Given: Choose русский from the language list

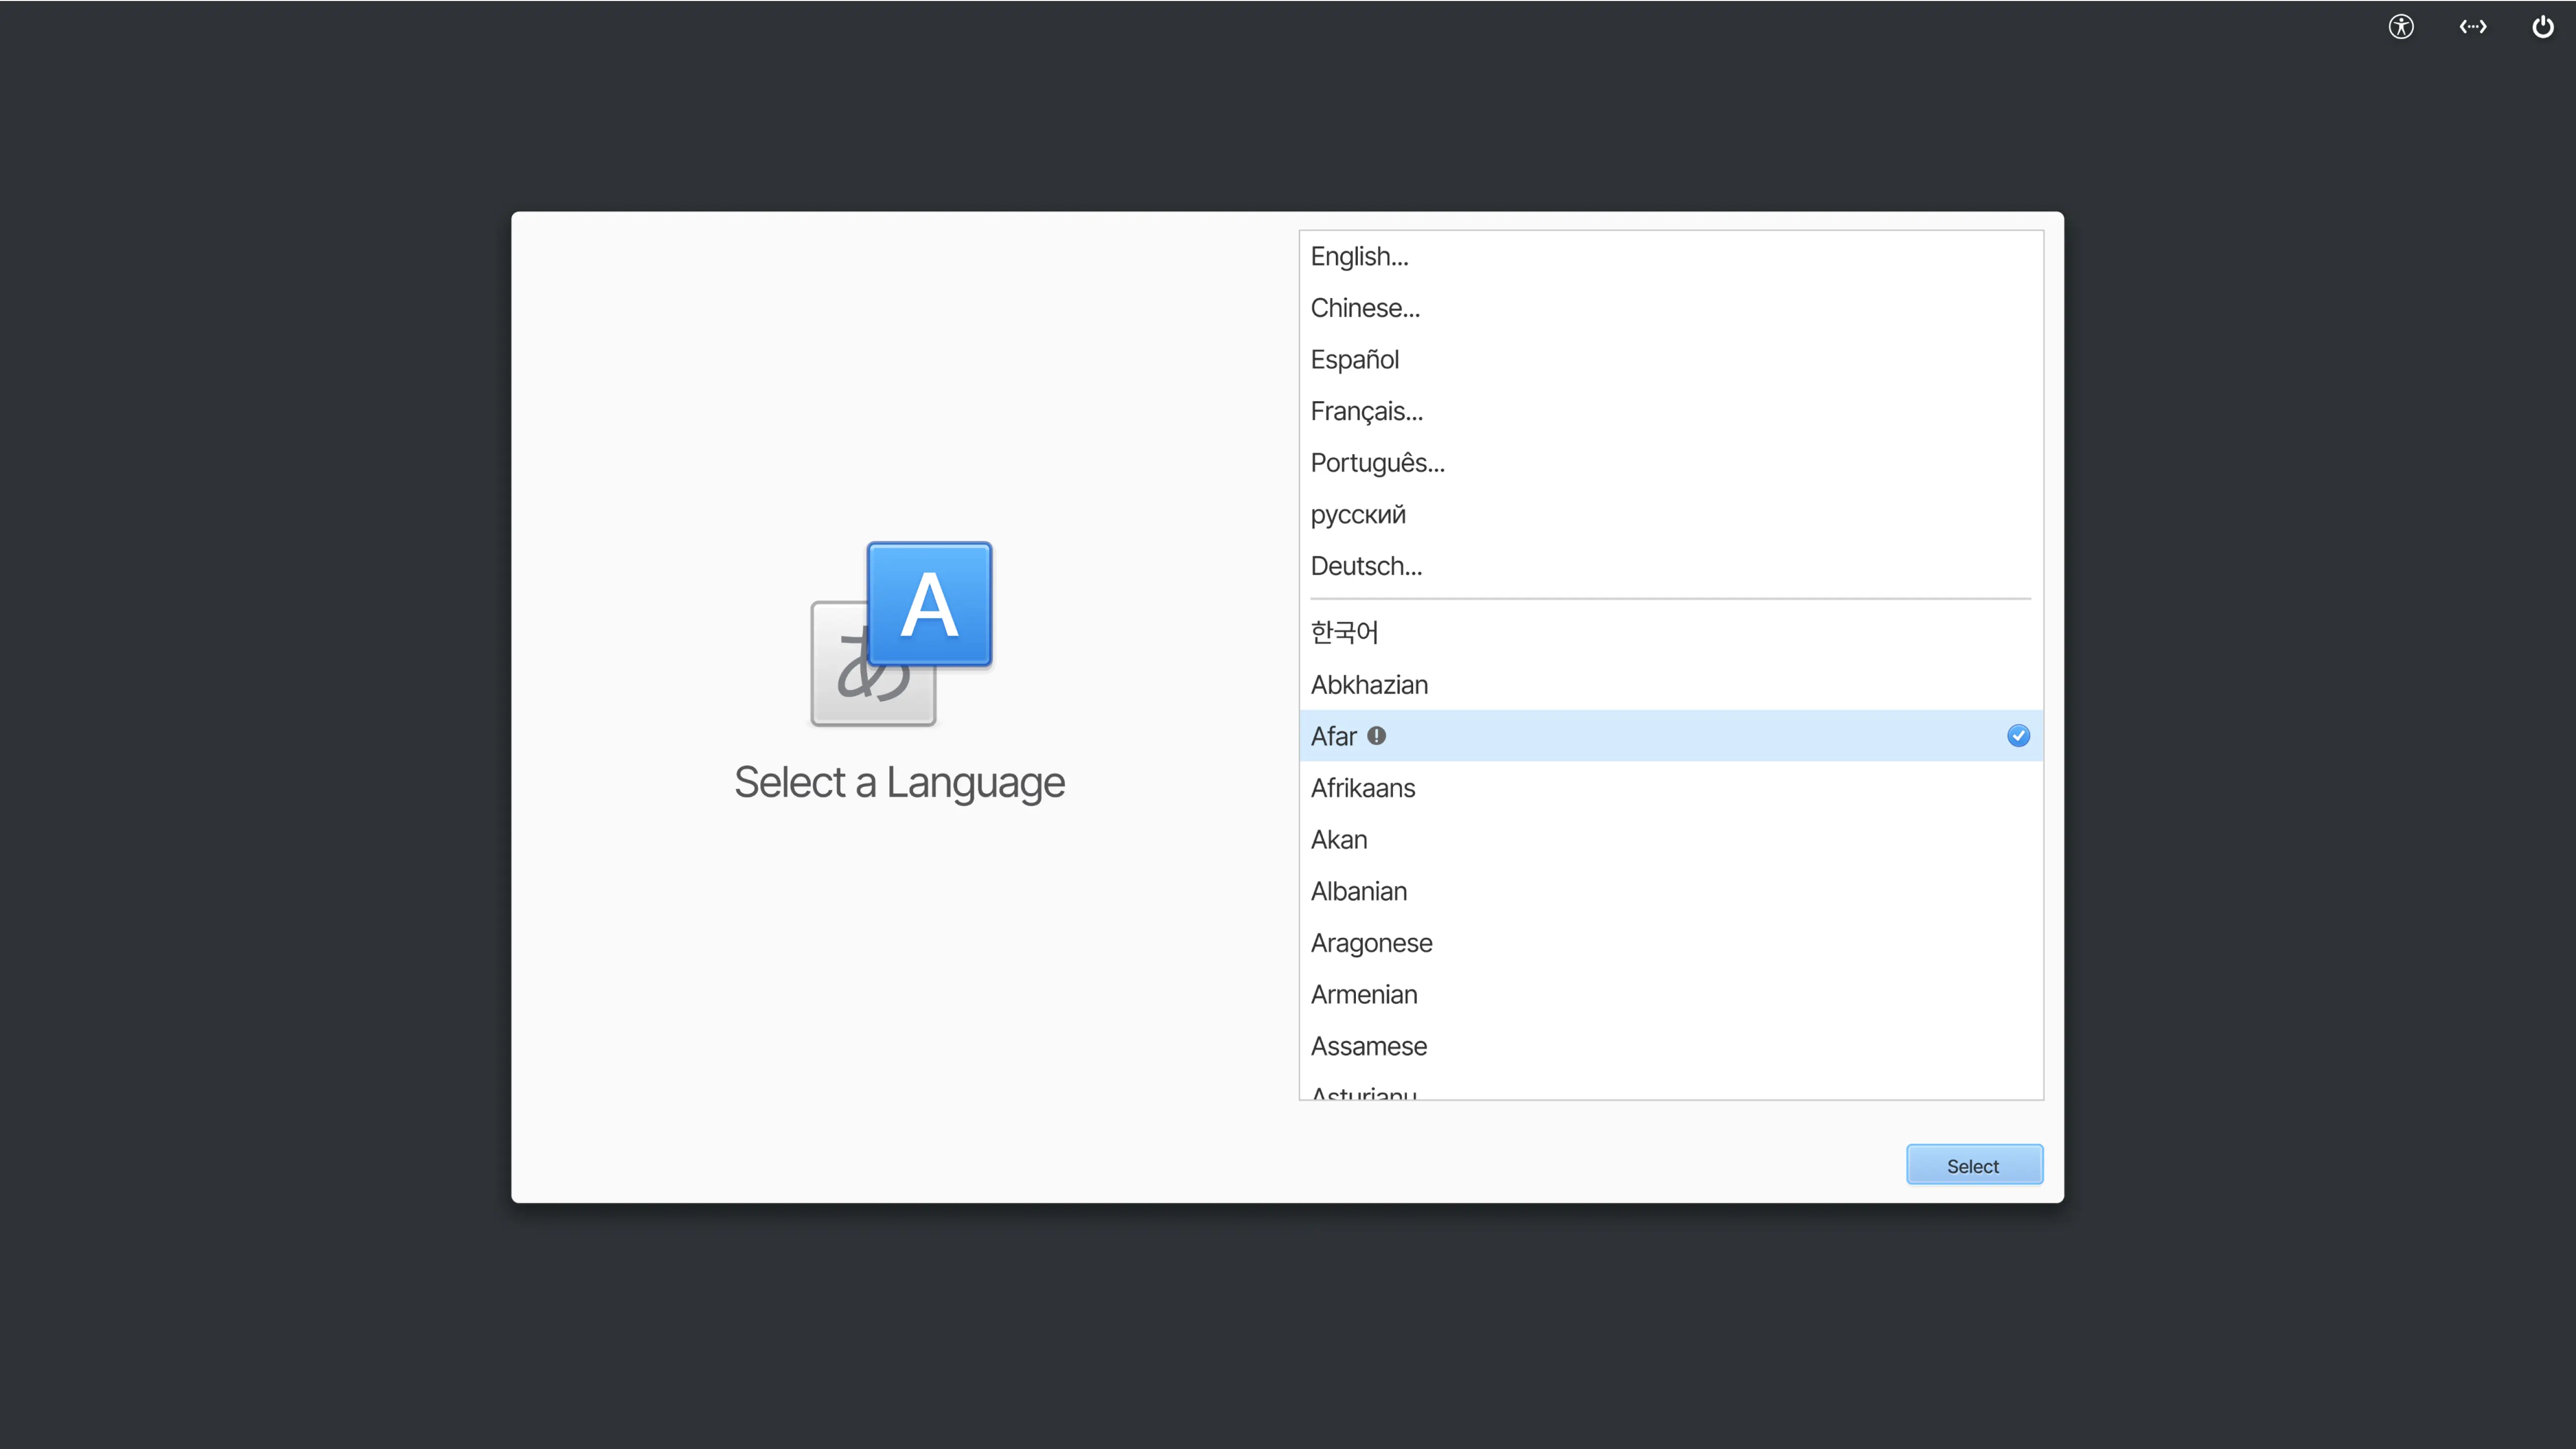Looking at the screenshot, I should (1358, 515).
